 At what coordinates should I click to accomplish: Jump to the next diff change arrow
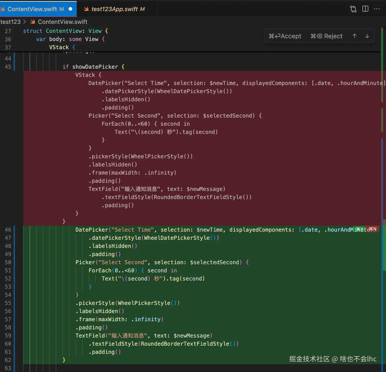(x=367, y=36)
